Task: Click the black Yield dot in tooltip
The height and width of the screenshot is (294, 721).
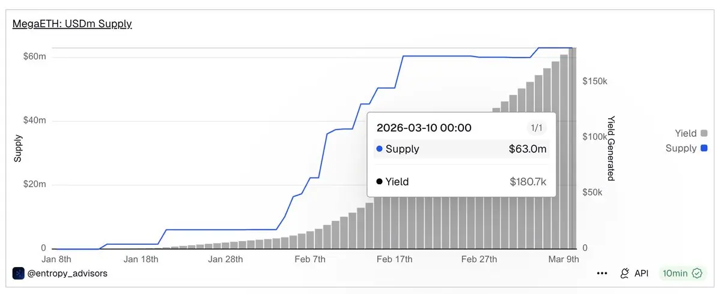Action: (379, 181)
